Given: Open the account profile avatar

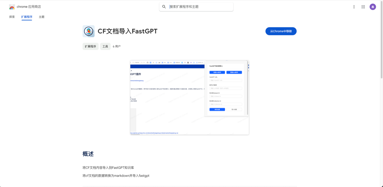Looking at the screenshot, I should pos(373,7).
